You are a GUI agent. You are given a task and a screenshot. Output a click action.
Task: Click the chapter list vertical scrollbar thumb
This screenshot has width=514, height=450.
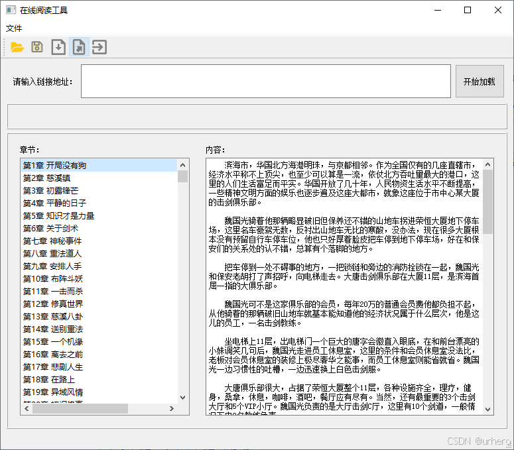pyautogui.click(x=183, y=176)
